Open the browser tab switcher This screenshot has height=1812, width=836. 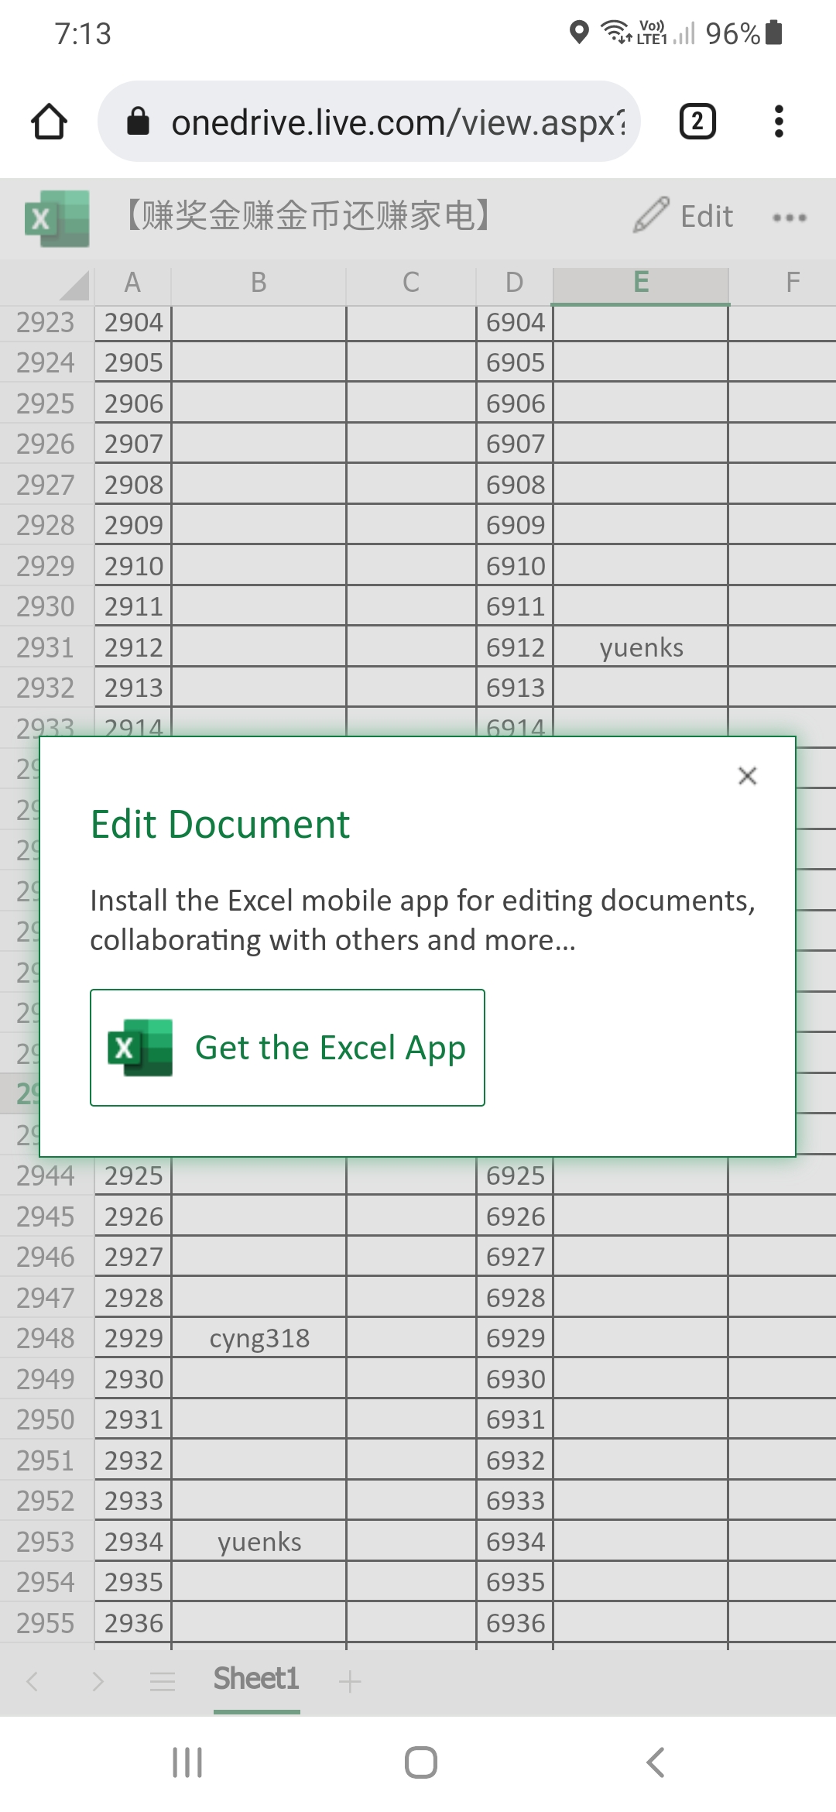(x=697, y=122)
